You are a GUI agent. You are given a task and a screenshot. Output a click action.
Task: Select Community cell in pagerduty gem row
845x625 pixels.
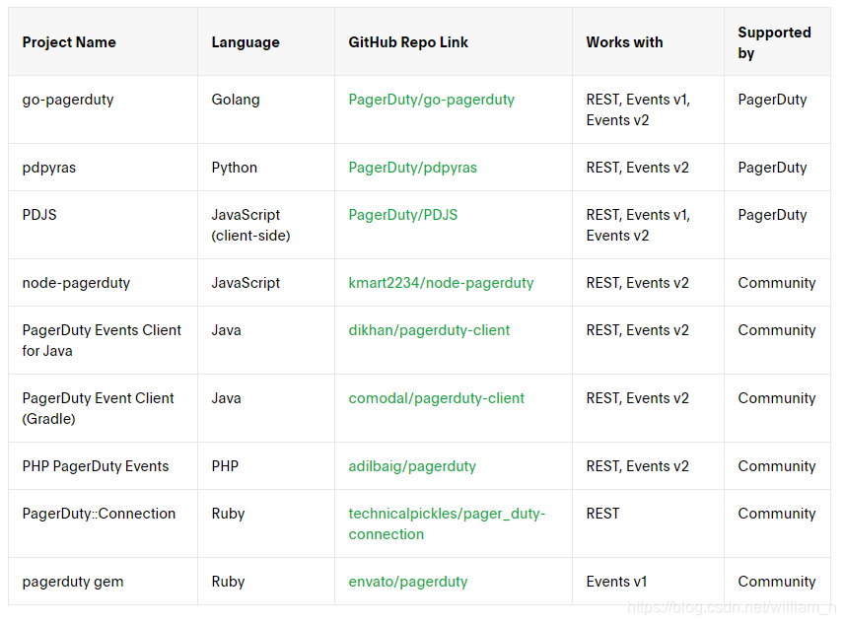(x=778, y=582)
